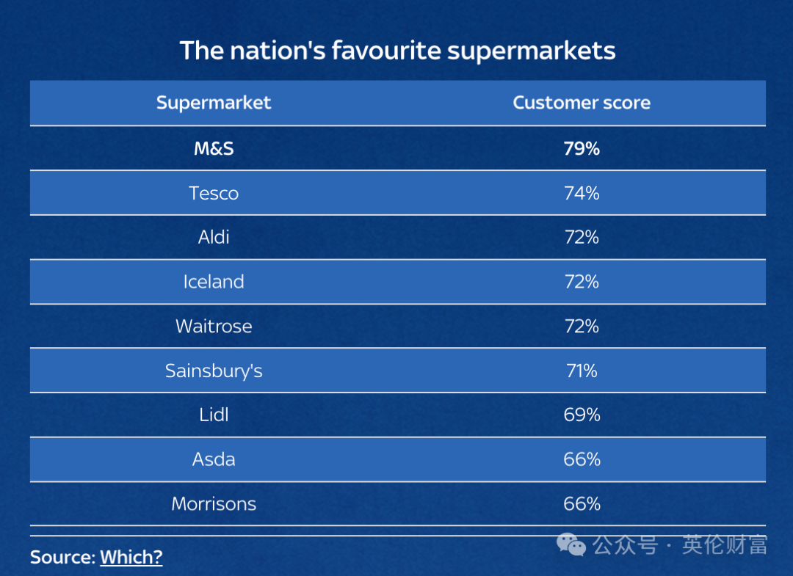Open the Which? source link
The height and width of the screenshot is (576, 793).
131,557
